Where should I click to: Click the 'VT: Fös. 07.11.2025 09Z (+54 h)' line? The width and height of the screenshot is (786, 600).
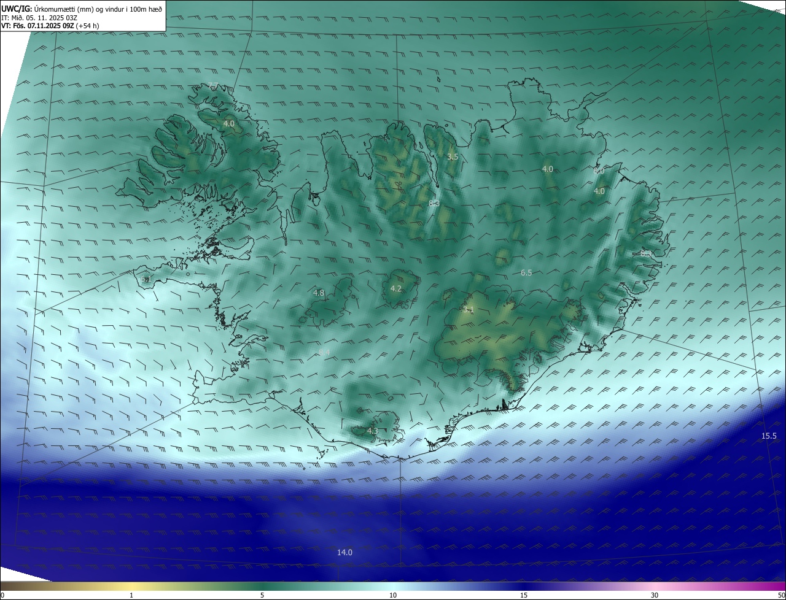[50, 26]
